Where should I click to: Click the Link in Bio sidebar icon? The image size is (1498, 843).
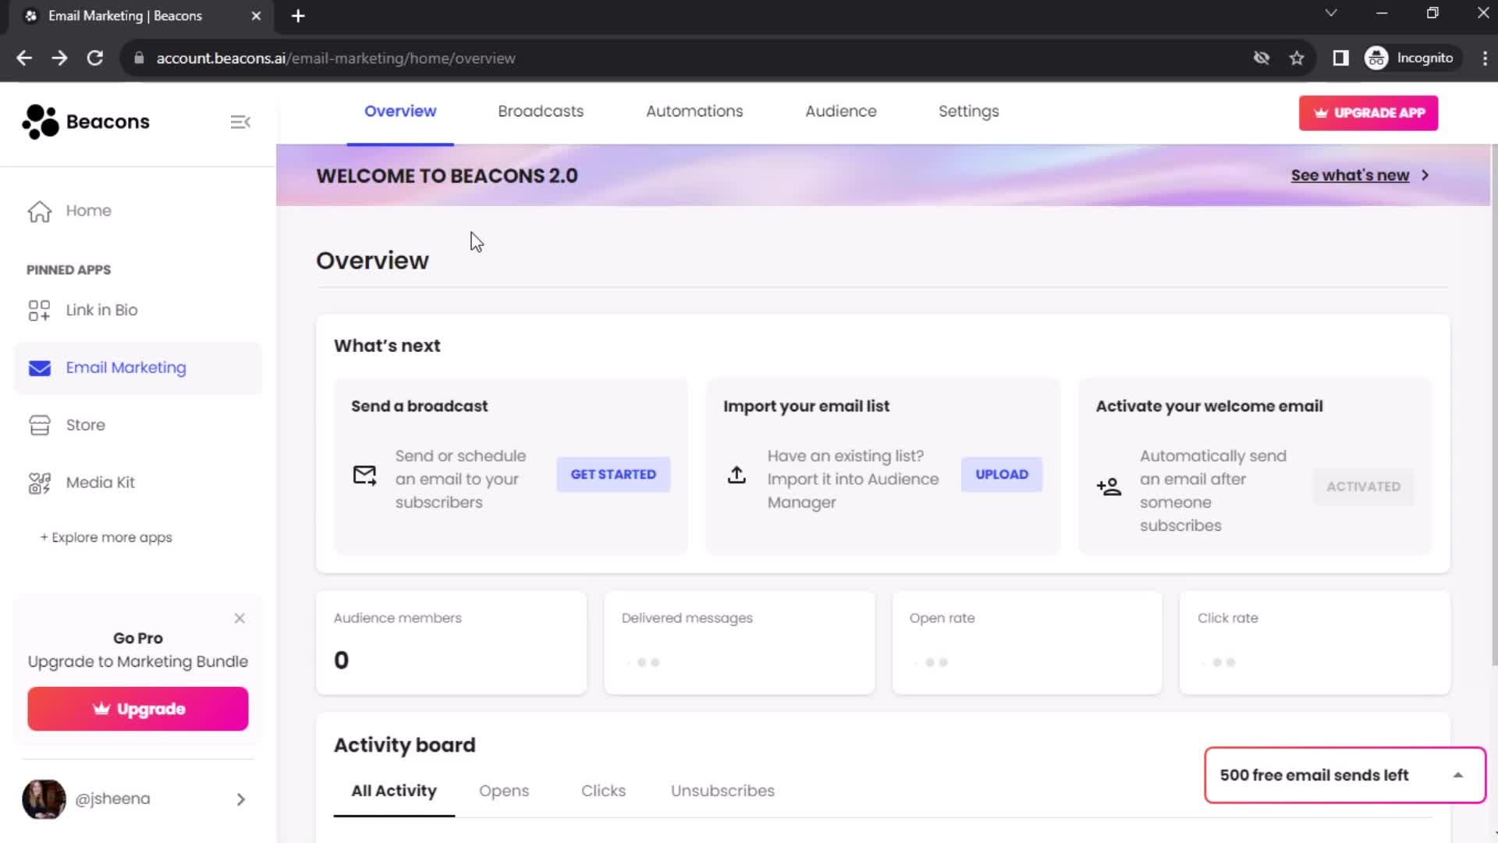click(x=38, y=310)
